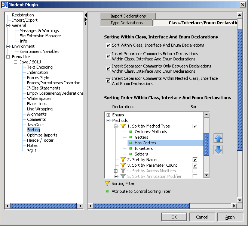248x226 pixels.
Task: Toggle the Sort by Name checkbox
Action: click(195, 160)
